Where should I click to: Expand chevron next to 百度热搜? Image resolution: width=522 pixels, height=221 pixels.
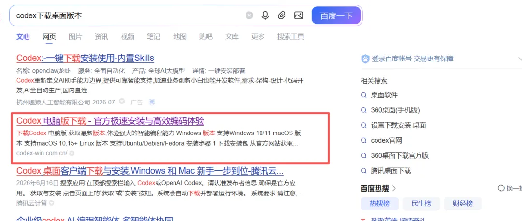(394, 188)
